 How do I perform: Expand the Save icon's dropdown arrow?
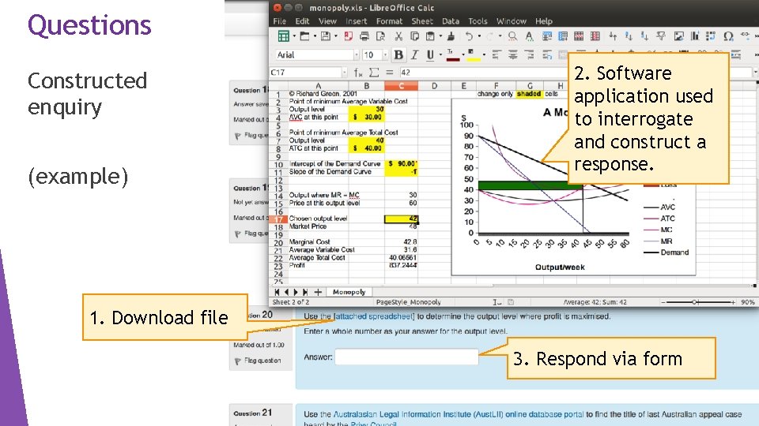pos(336,36)
